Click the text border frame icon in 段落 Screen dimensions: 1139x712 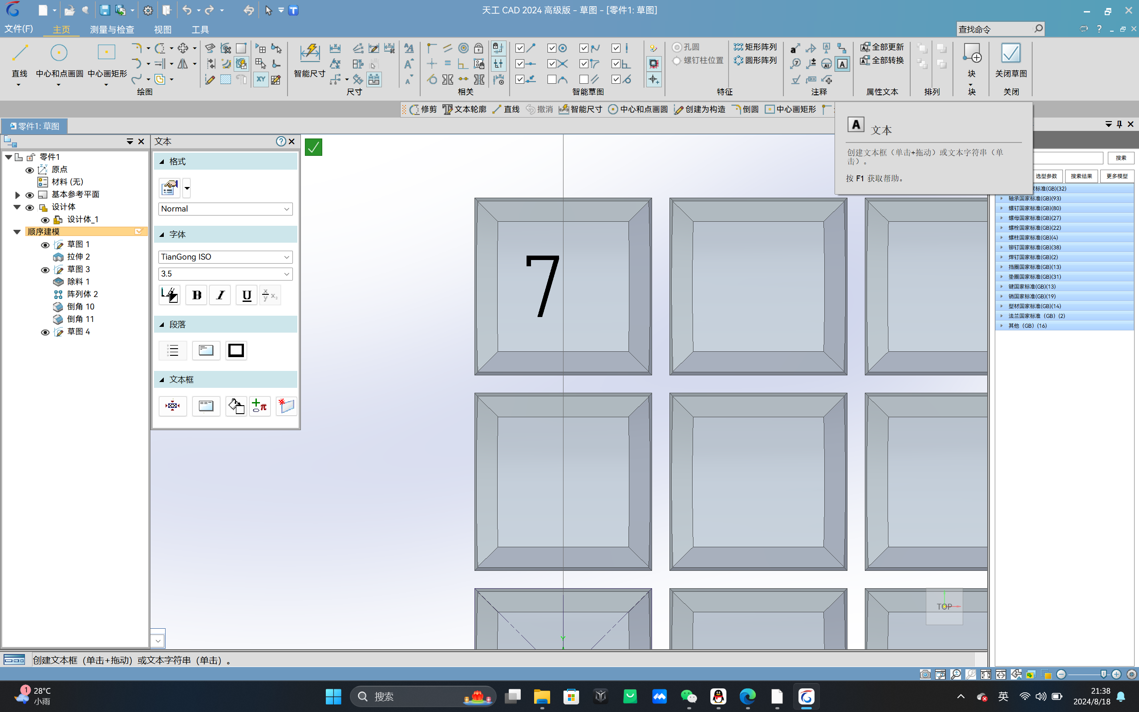[236, 350]
